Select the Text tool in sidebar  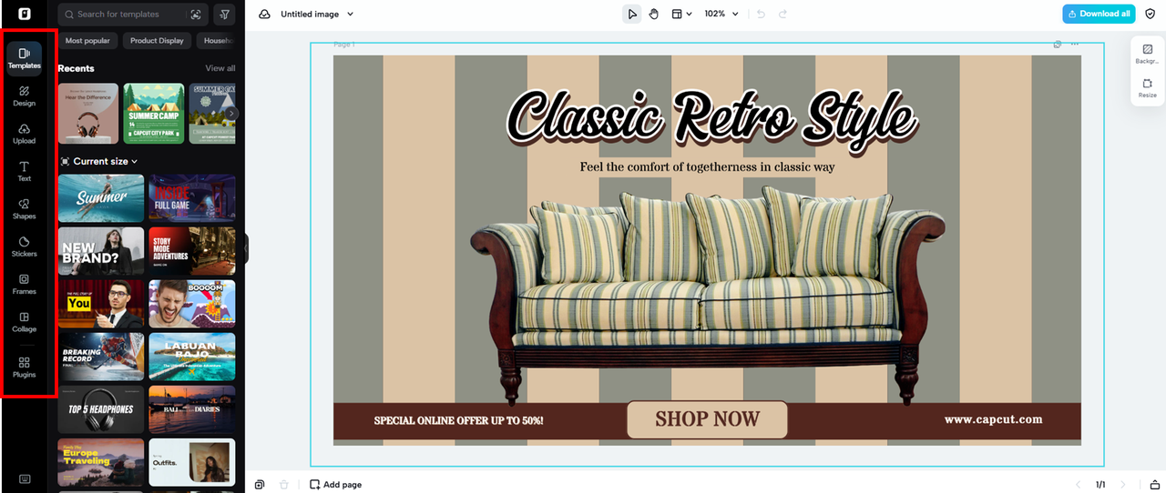tap(25, 172)
